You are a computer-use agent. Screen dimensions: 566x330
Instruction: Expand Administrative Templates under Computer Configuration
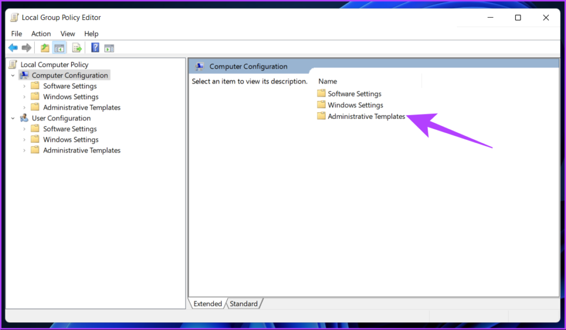click(24, 108)
